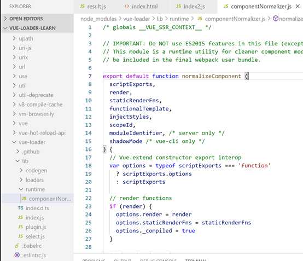Click the JS icon beside index.js

(x=21, y=217)
